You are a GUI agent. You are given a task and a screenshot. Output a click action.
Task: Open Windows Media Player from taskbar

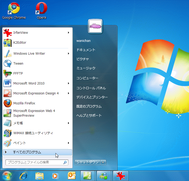point(55,176)
